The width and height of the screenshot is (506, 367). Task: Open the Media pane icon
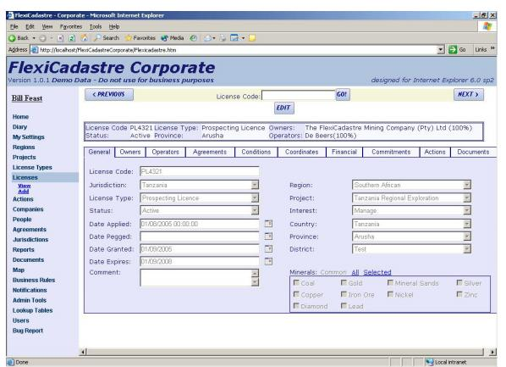[165, 38]
